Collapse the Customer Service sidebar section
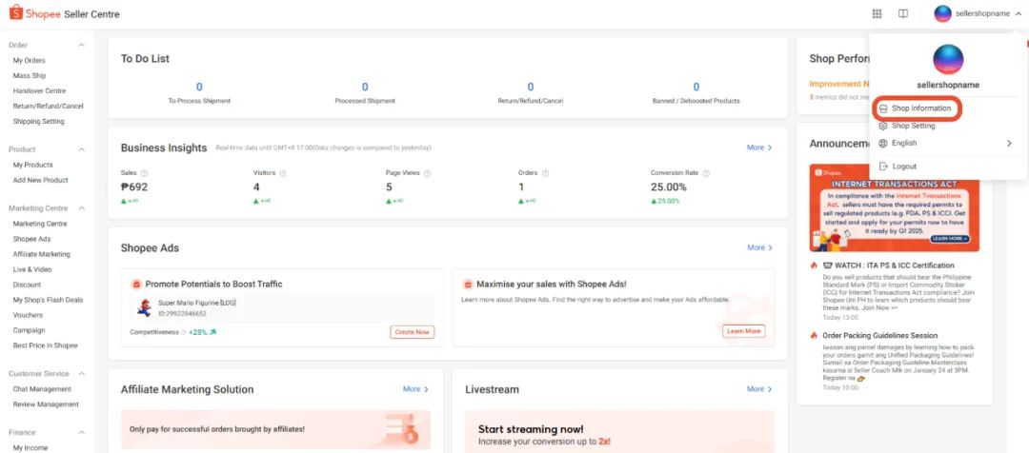This screenshot has width=1029, height=453. 81,374
